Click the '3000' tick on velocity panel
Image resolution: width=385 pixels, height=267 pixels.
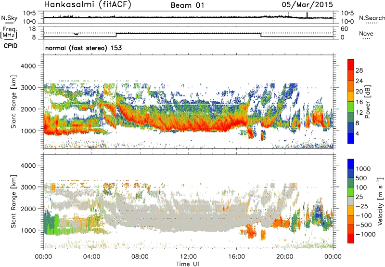pos(28,187)
